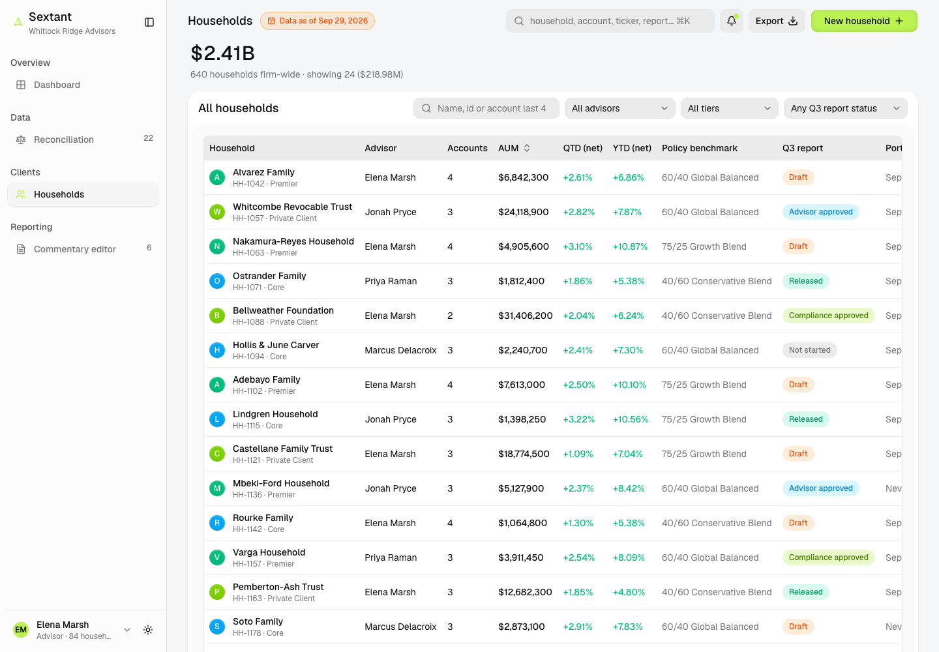Open Reconciliation in the sidebar
The image size is (939, 652).
83,140
